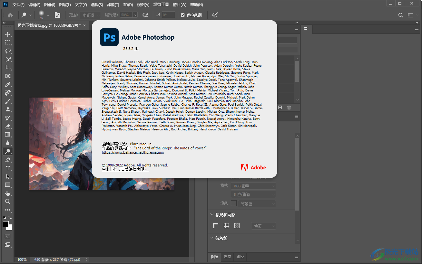Image resolution: width=422 pixels, height=264 pixels.
Task: Open the 文件(F) menu
Action: pos(18,5)
